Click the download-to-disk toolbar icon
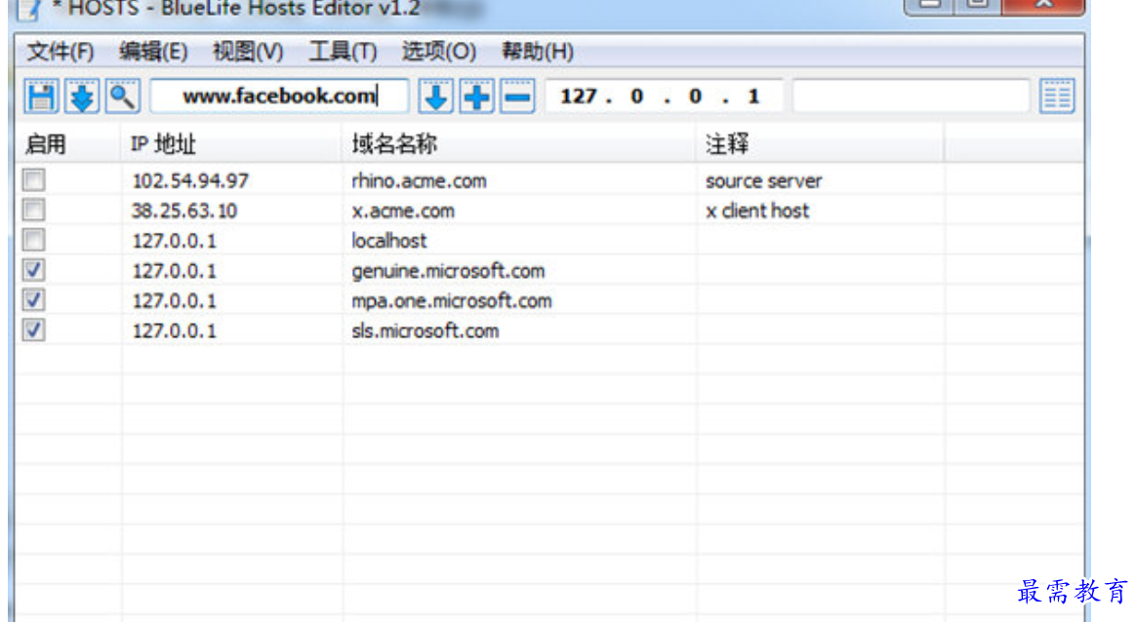This screenshot has height=622, width=1136. coord(82,97)
